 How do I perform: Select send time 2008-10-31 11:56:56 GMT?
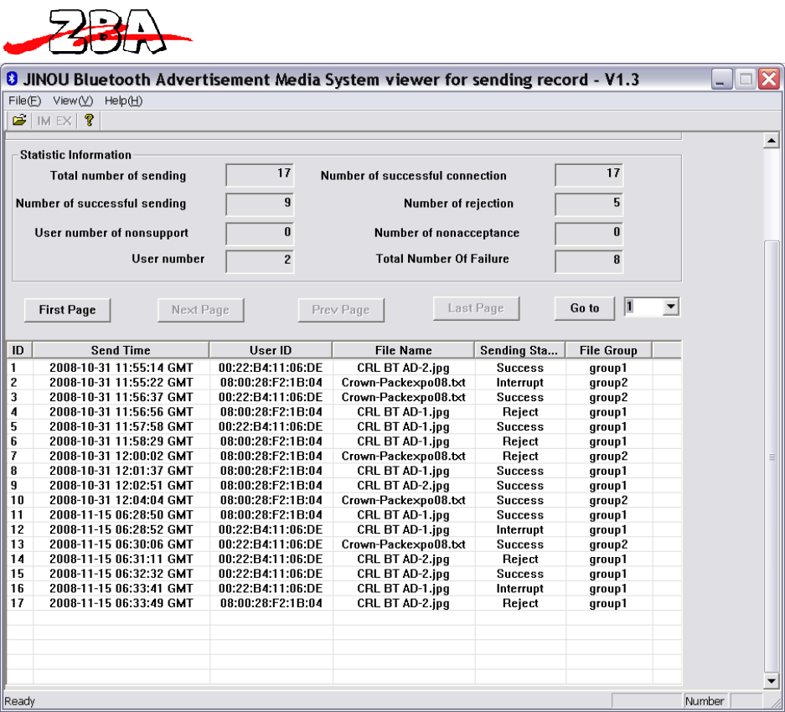pyautogui.click(x=121, y=412)
